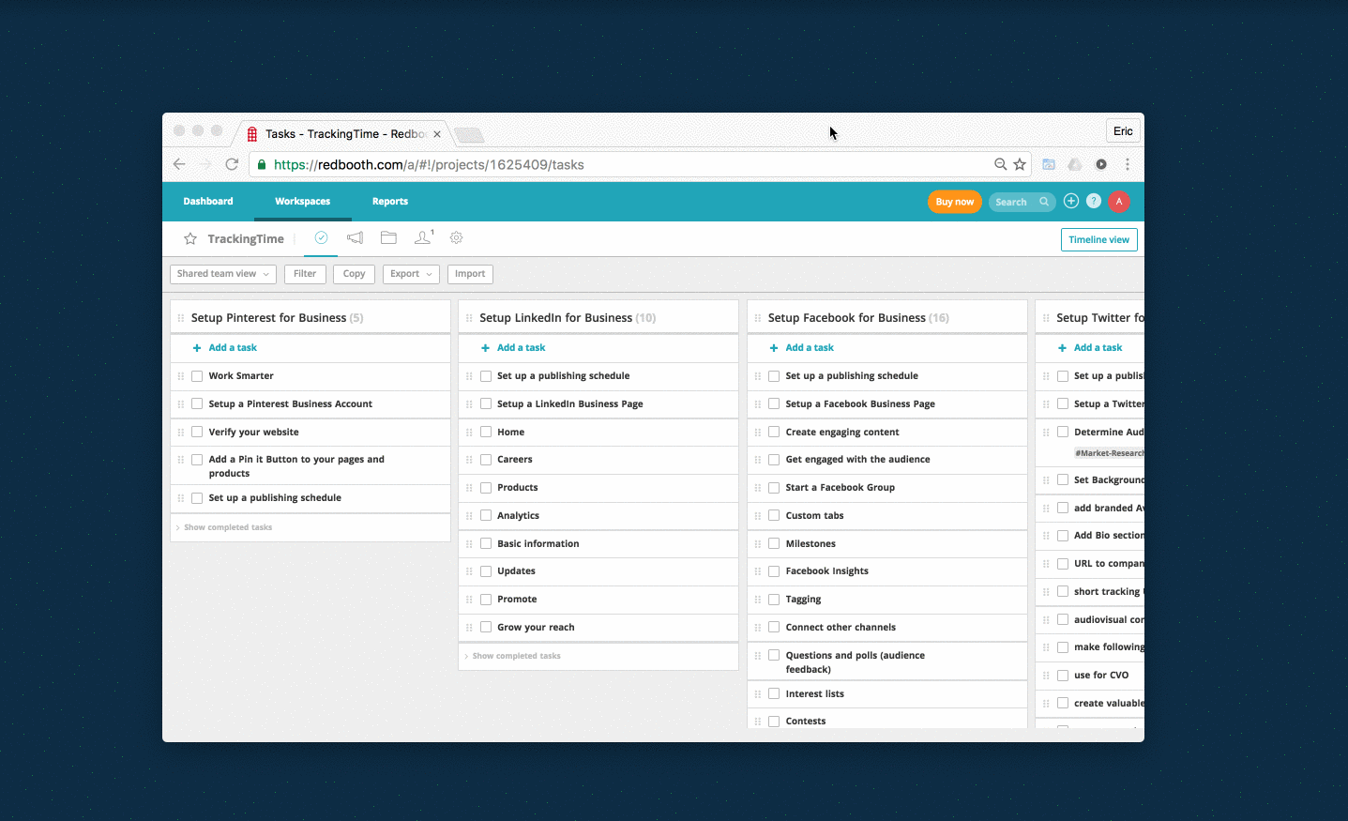
Task: Open the conversations megaphone icon
Action: 355,238
